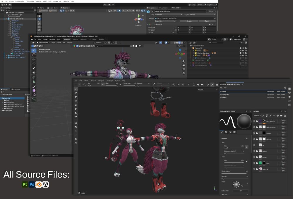Select the Eraser tool in Substance Painter
Viewport: 293px width, 199px height.
[x=76, y=93]
